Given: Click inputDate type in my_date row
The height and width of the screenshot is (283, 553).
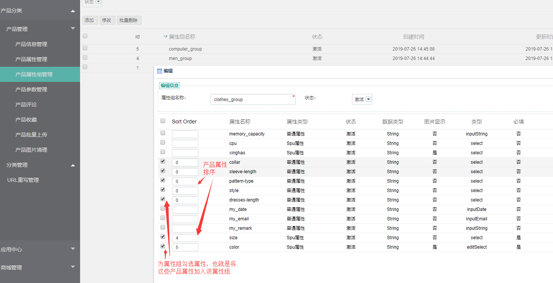Looking at the screenshot, I should 477,209.
